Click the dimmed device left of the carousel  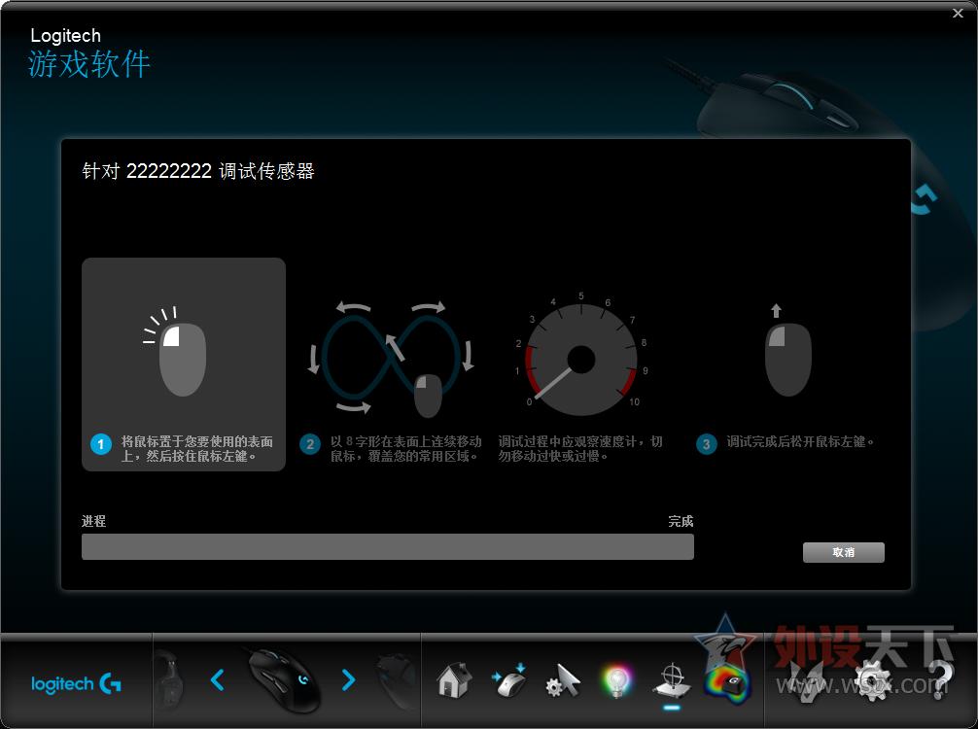click(168, 678)
